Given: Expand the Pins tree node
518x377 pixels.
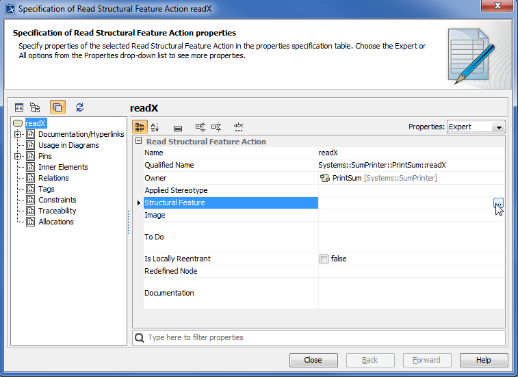Looking at the screenshot, I should click(x=18, y=156).
